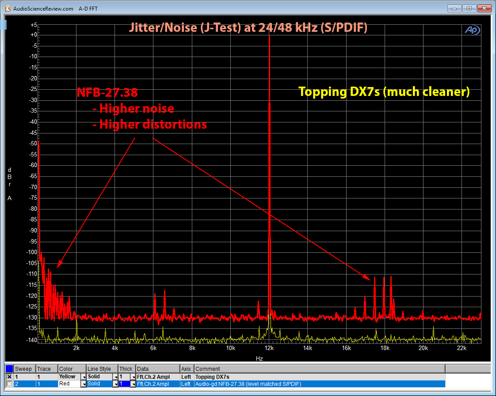Click the thickness value field in Red row
This screenshot has height=396, width=496.
click(124, 384)
